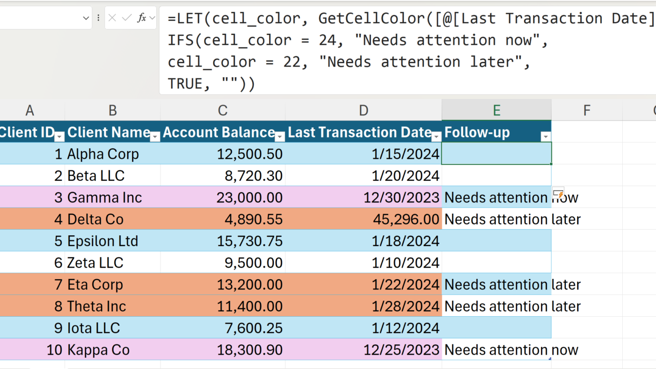This screenshot has width=656, height=369.
Task: Select the Alpha Corp cell
Action: coord(113,154)
